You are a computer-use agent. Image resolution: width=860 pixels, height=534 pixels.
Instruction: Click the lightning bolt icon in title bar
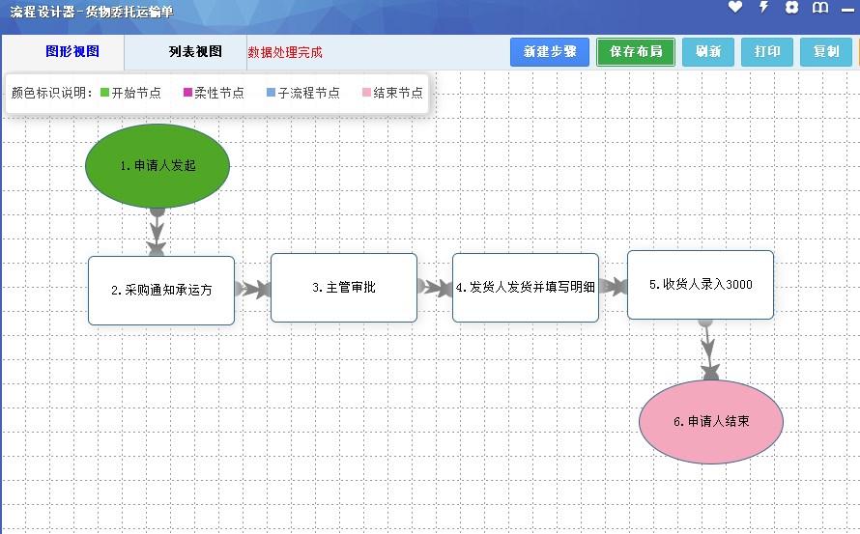pyautogui.click(x=763, y=7)
